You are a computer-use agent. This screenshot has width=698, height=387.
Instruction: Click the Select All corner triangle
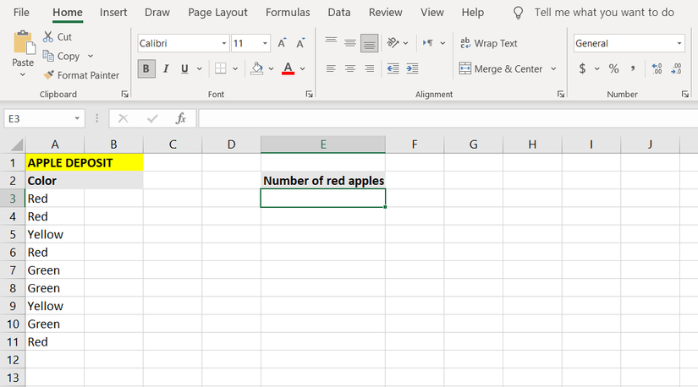click(17, 144)
